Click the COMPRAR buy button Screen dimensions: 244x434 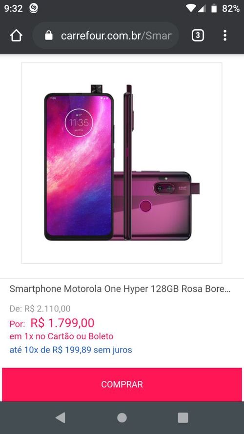[122, 384]
